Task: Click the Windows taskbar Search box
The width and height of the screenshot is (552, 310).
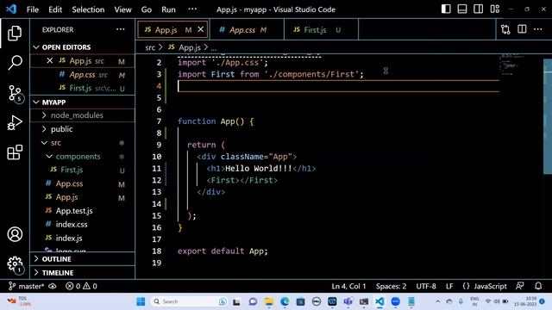Action: pos(190,301)
